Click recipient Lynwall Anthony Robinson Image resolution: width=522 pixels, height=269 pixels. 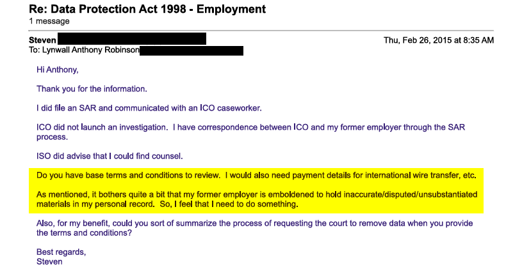pos(90,50)
